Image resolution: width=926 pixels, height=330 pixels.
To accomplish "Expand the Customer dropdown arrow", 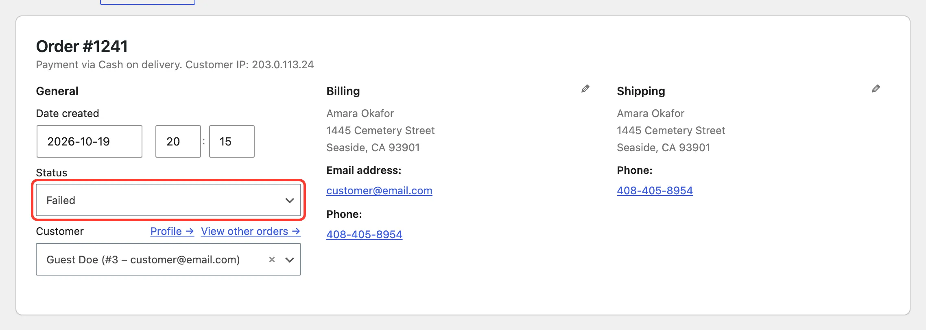I will pyautogui.click(x=290, y=260).
